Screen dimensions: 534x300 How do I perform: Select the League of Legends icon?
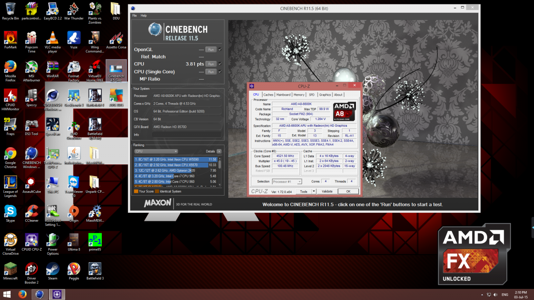(x=10, y=187)
